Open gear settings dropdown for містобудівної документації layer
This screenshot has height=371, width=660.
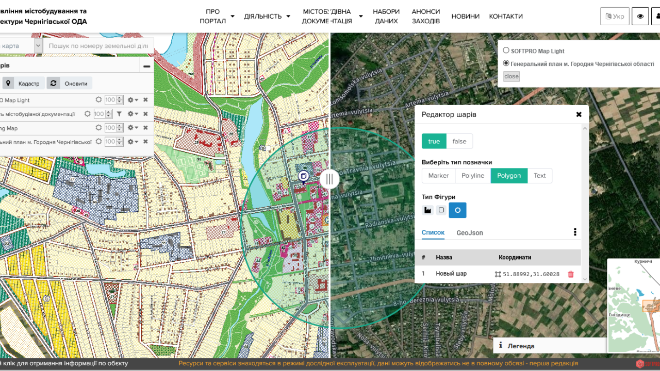(x=133, y=114)
